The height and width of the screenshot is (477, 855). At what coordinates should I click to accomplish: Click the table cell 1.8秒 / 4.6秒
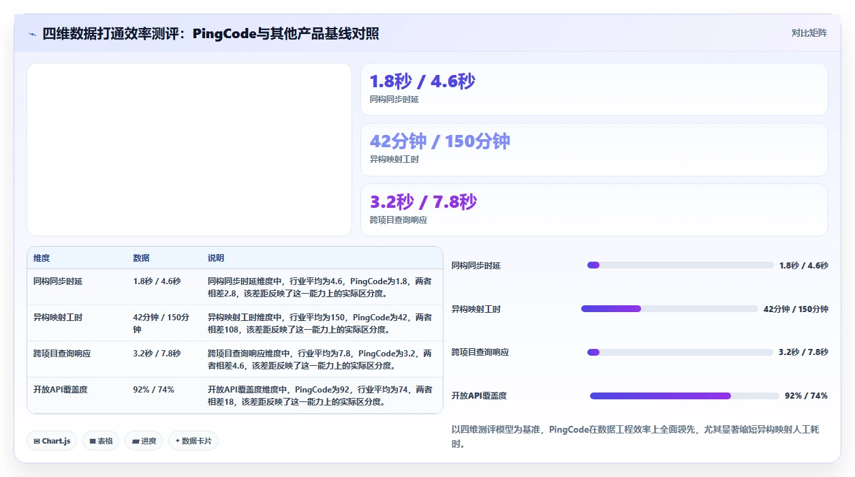click(157, 281)
